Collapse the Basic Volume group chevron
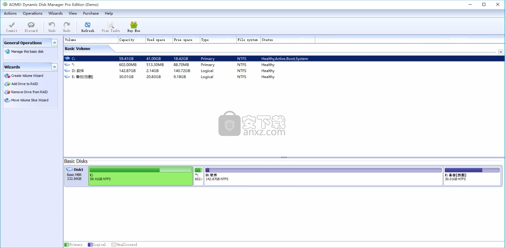 tap(501, 52)
